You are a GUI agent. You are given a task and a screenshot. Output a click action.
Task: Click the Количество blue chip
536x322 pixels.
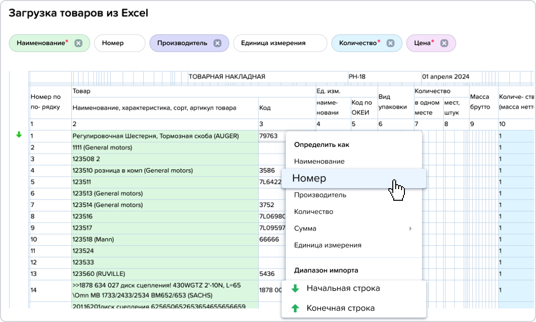point(367,43)
